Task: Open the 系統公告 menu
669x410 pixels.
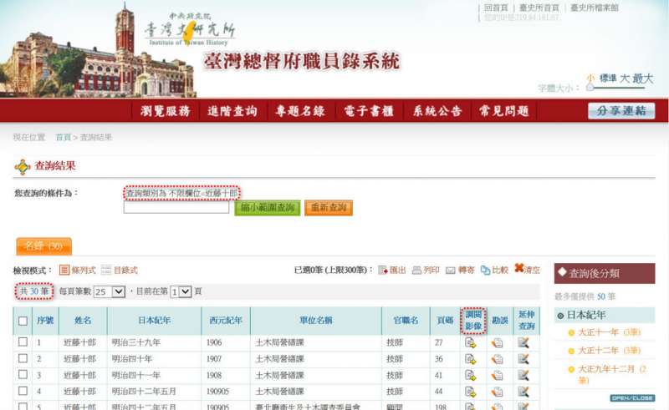Action: coord(437,111)
